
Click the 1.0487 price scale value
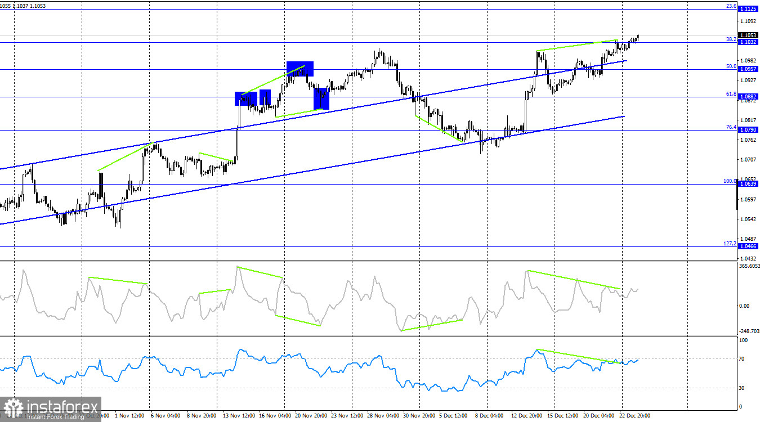coord(749,239)
